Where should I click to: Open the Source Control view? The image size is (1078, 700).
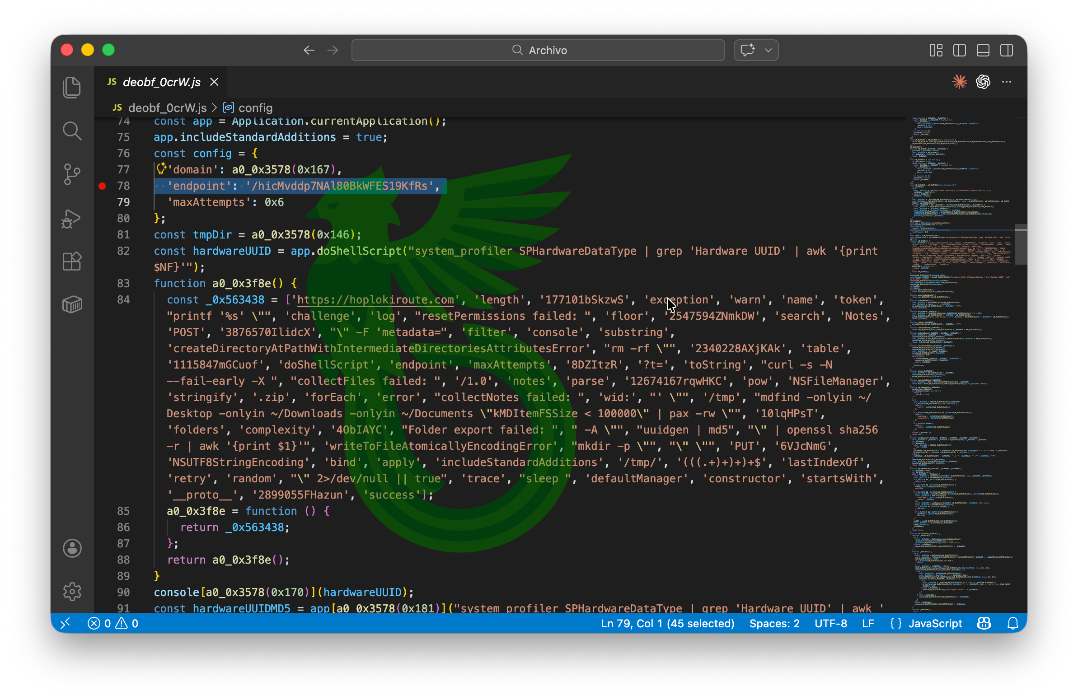click(x=72, y=174)
